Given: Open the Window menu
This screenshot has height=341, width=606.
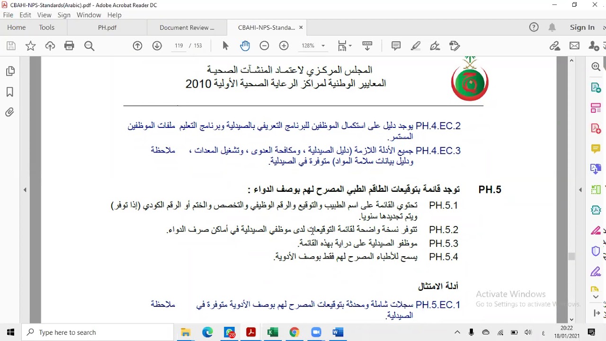Looking at the screenshot, I should pyautogui.click(x=89, y=15).
